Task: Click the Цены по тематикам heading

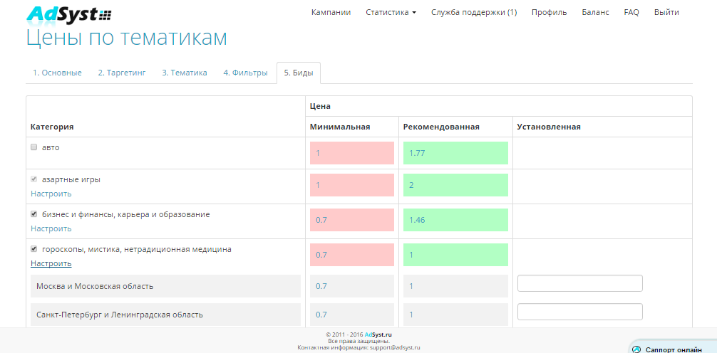Action: [x=127, y=38]
